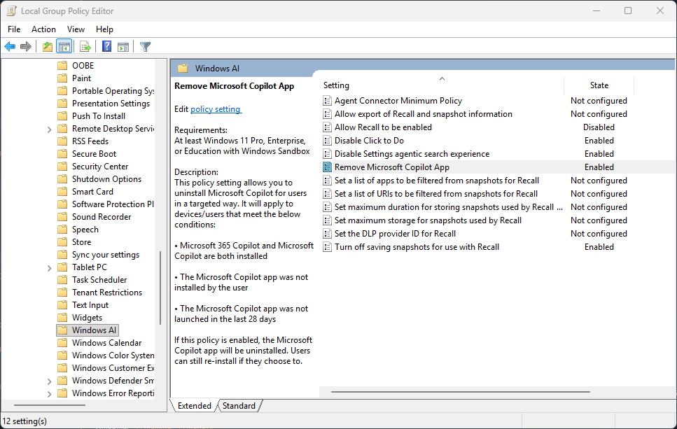Click the Filter funnel toolbar icon

pyautogui.click(x=145, y=47)
